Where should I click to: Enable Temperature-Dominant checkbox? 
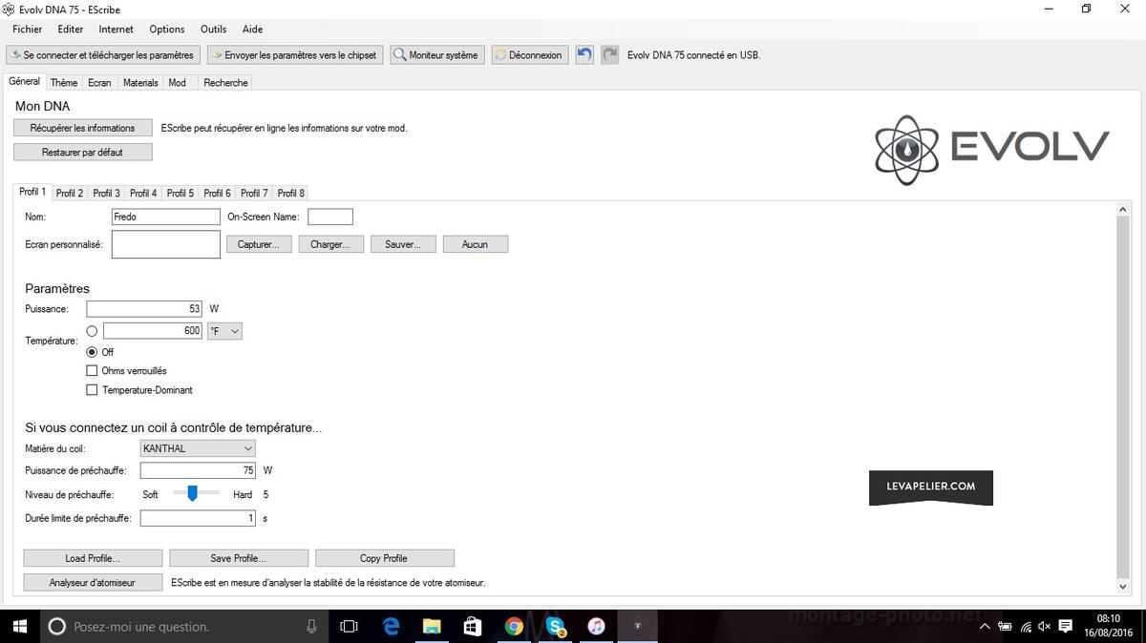point(92,389)
